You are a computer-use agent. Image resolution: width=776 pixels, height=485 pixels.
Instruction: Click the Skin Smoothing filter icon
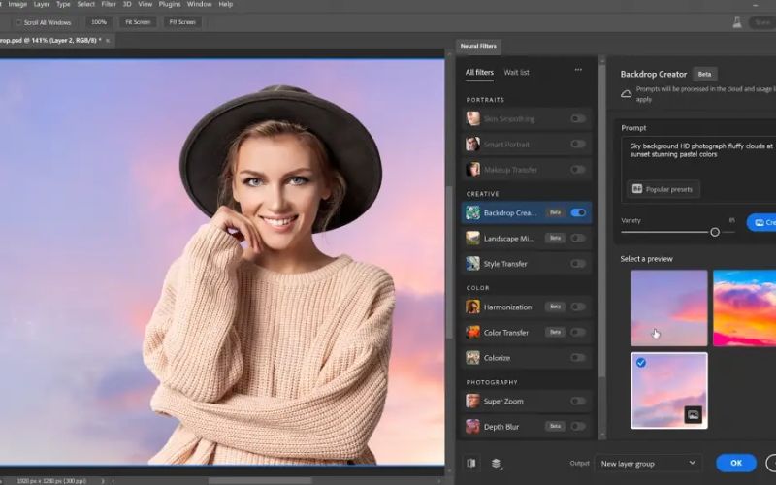point(472,118)
